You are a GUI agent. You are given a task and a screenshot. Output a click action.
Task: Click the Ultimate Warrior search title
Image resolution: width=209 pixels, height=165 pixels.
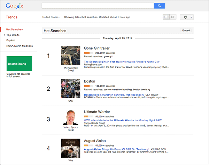point(97,112)
